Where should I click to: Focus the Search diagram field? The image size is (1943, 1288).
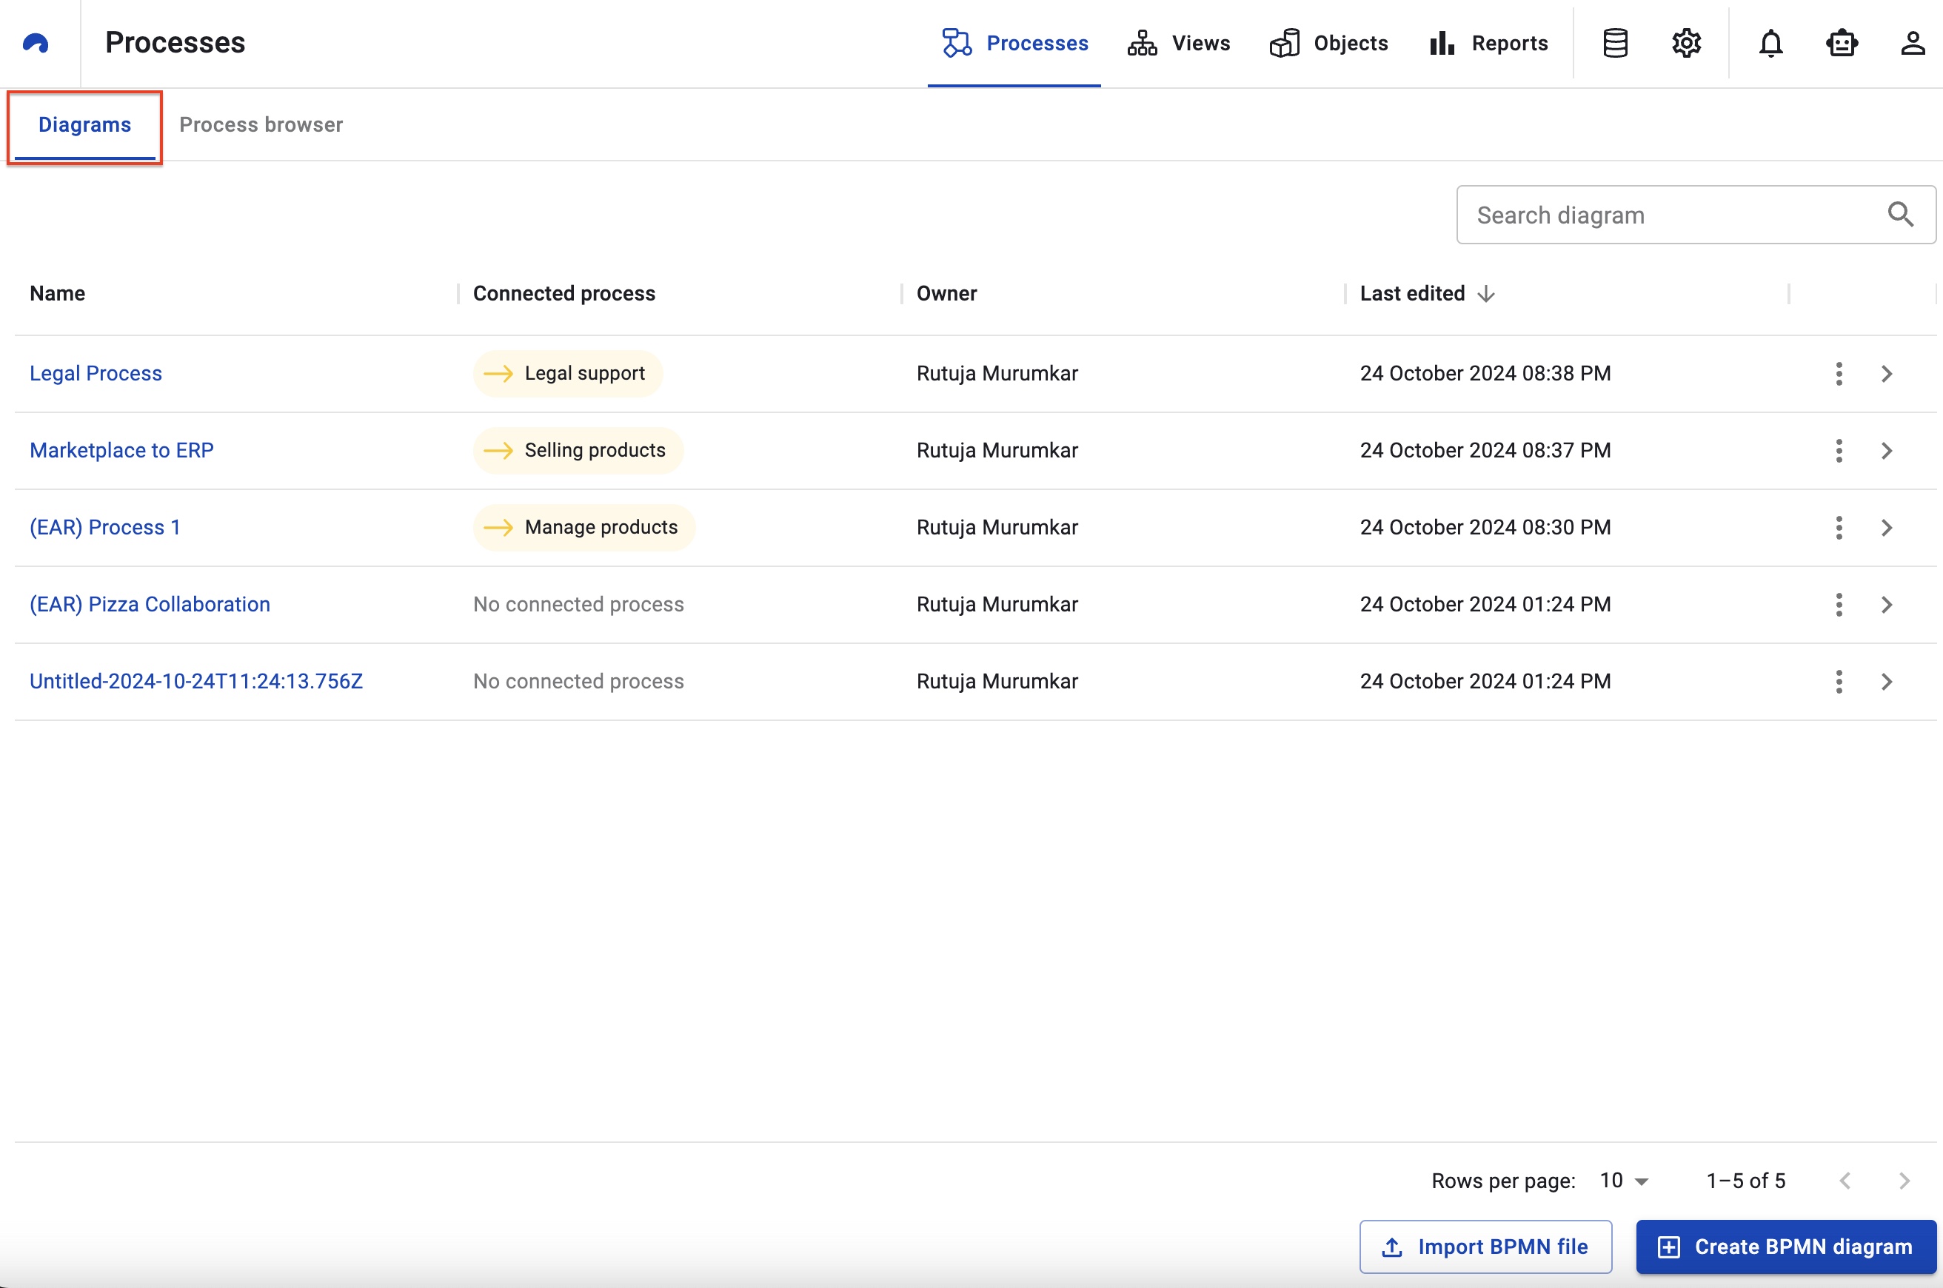pos(1696,215)
